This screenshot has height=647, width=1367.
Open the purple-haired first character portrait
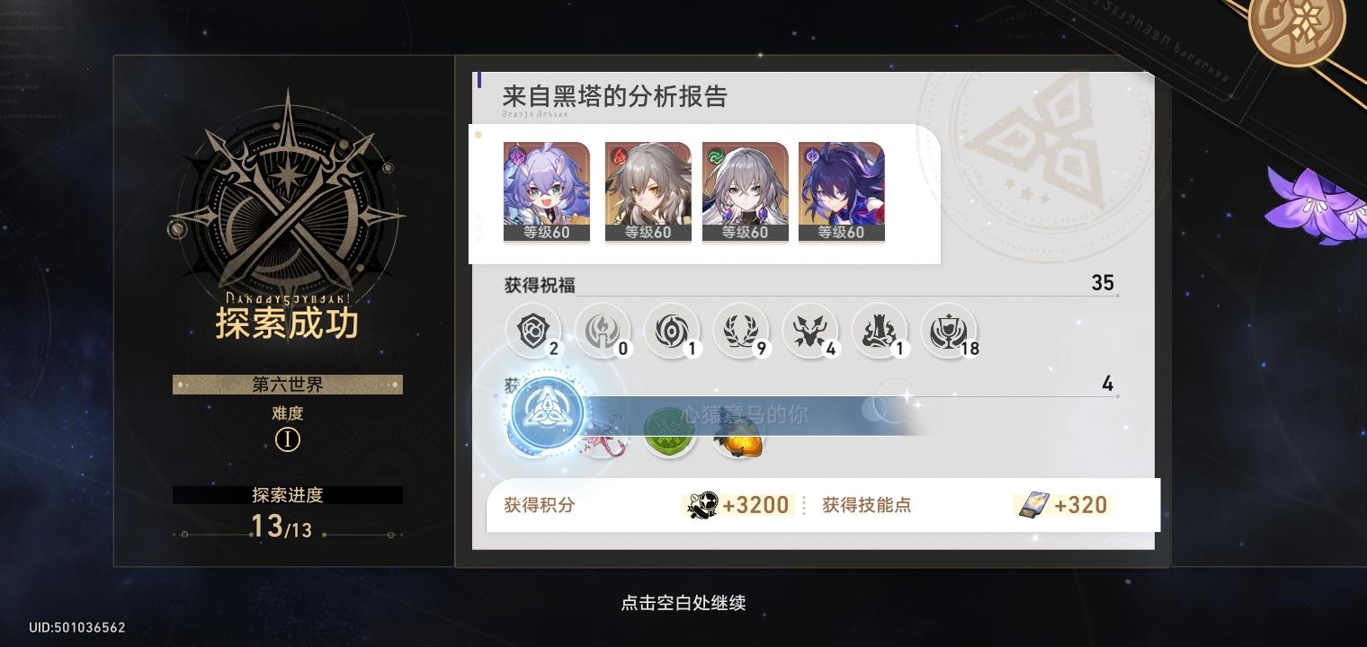point(547,191)
